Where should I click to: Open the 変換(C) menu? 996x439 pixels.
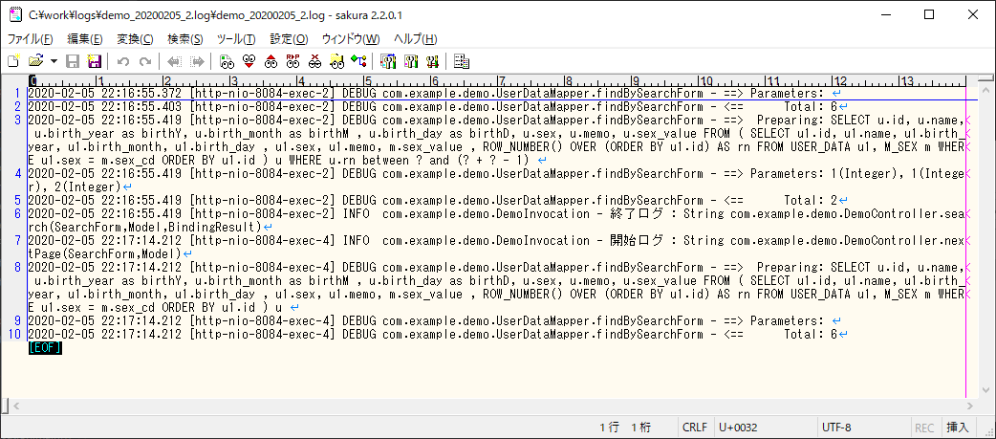[136, 39]
